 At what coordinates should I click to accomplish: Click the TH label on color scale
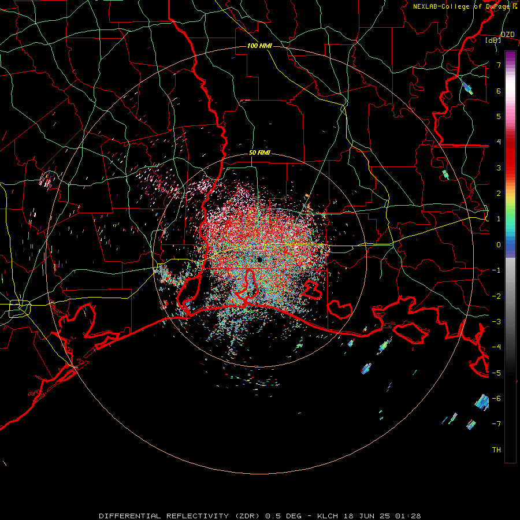(x=496, y=450)
